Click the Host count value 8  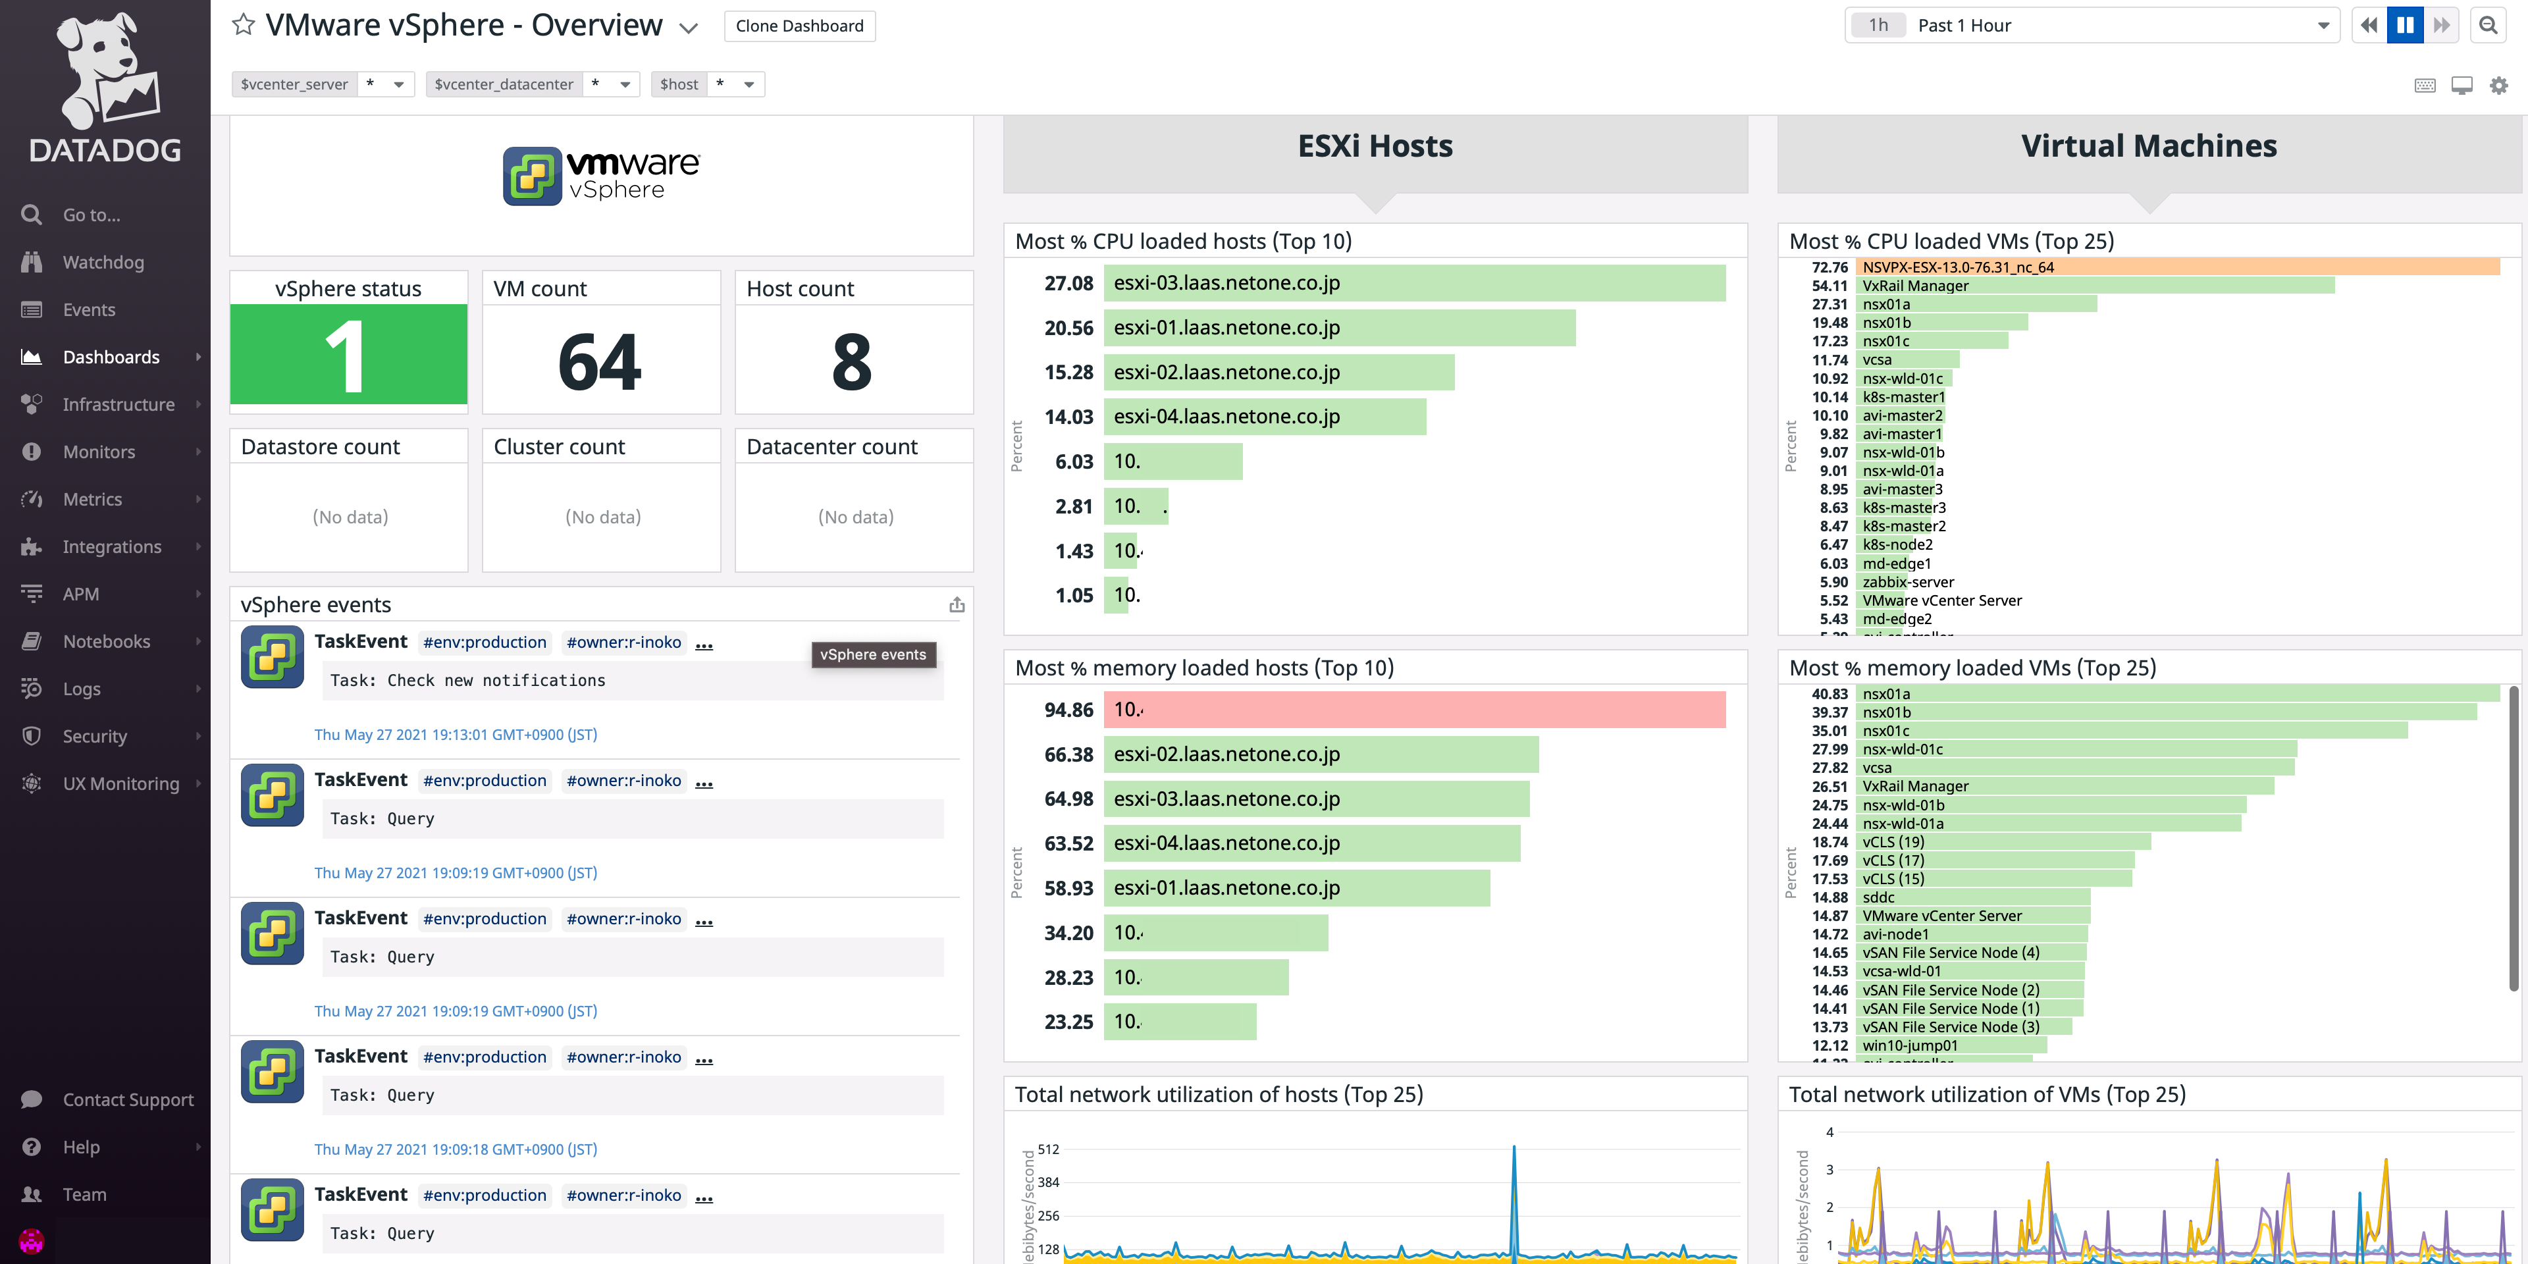852,362
